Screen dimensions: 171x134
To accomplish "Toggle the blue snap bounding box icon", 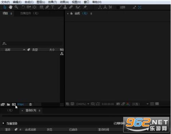I will coord(140,8).
